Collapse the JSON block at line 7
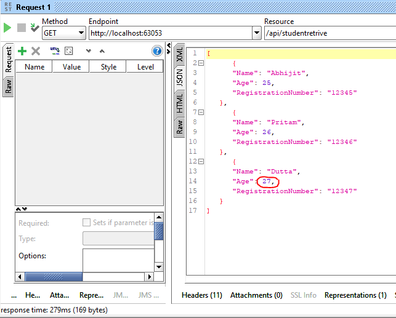The width and height of the screenshot is (396, 318). click(201, 112)
